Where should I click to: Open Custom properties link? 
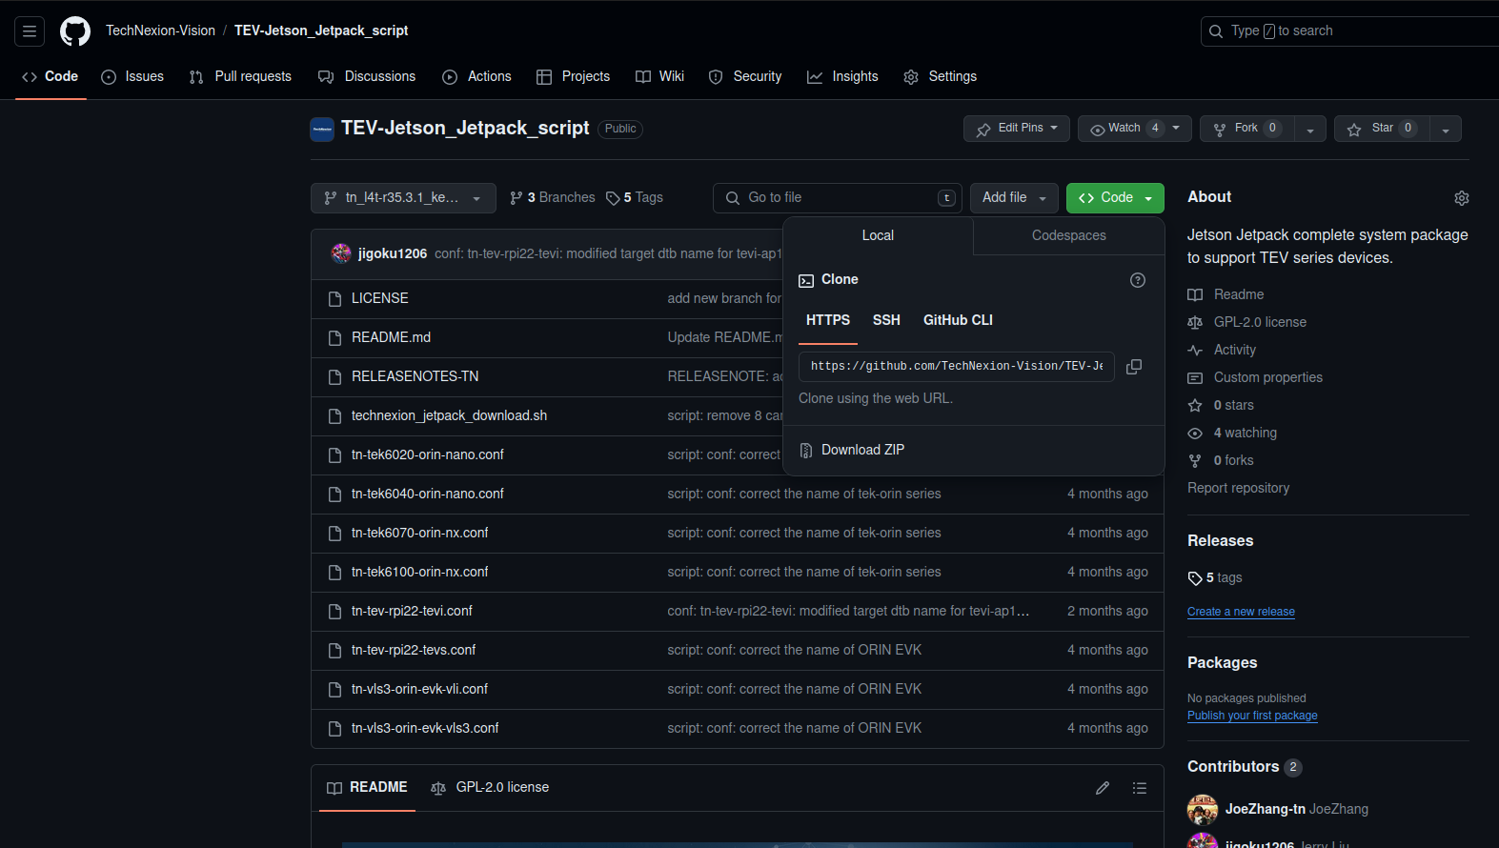coord(1255,378)
